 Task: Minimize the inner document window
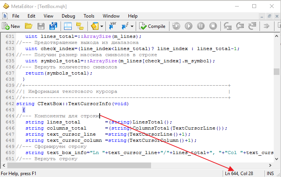point(262,16)
